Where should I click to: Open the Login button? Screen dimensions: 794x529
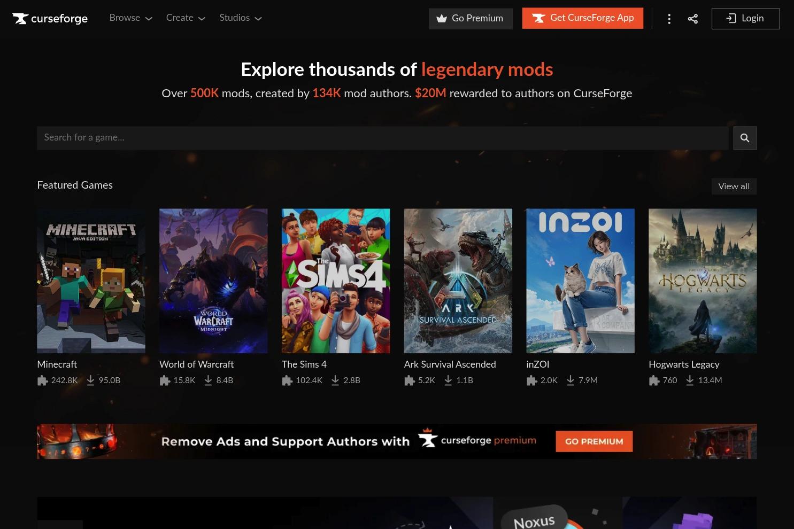click(x=745, y=19)
